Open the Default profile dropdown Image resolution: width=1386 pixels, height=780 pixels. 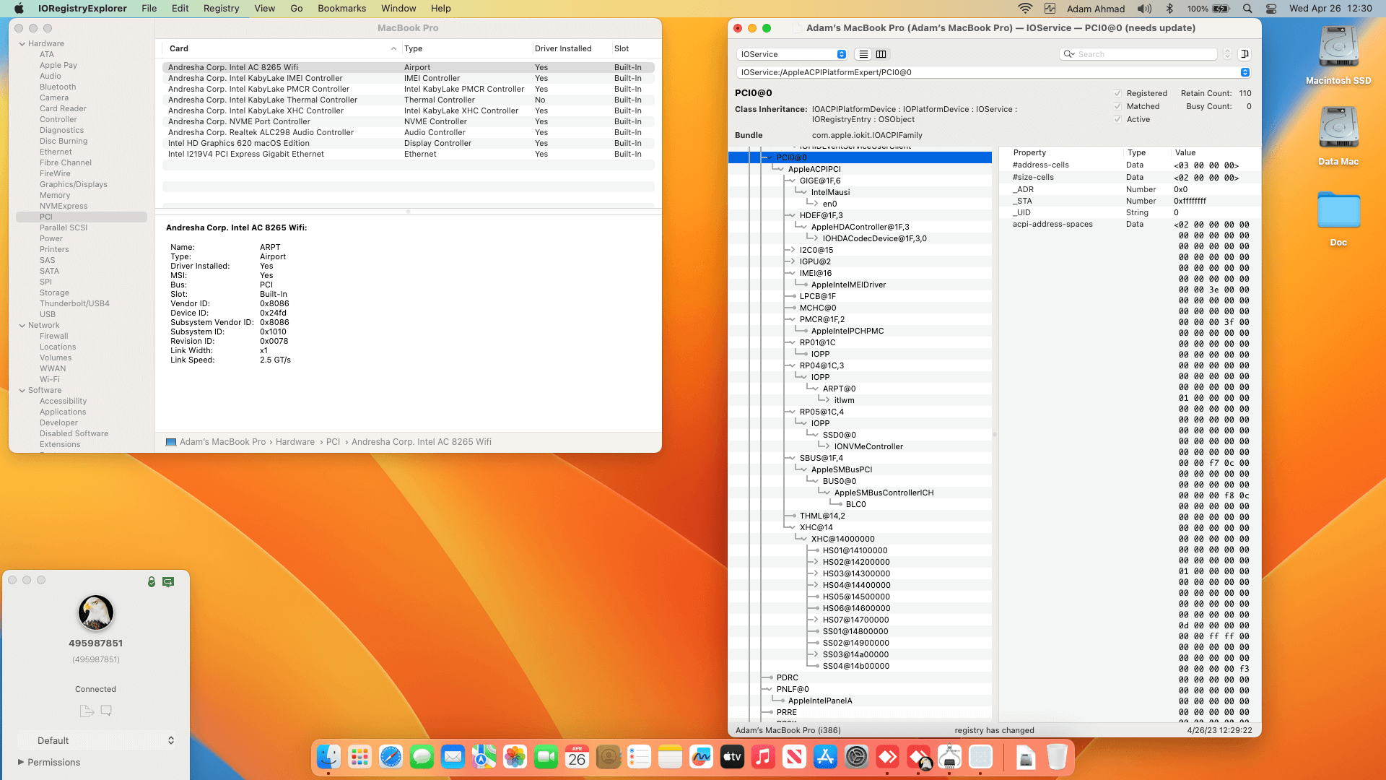pyautogui.click(x=96, y=740)
